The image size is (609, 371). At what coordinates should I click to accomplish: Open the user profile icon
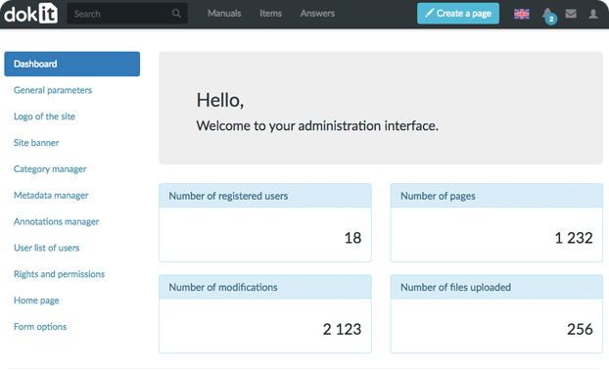[x=592, y=14]
